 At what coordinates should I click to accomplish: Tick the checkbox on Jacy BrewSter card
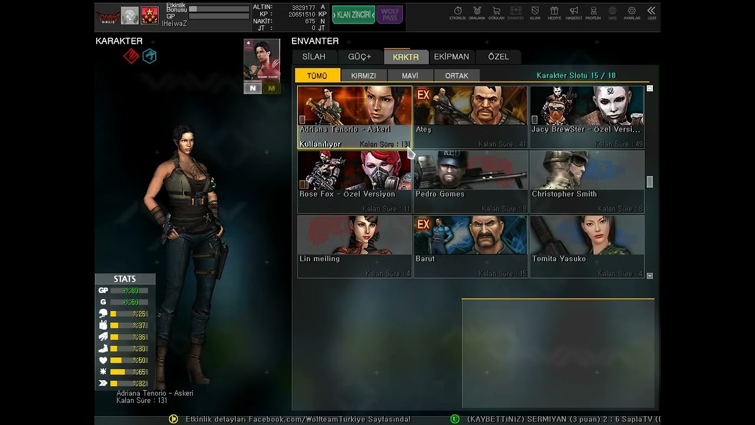535,120
